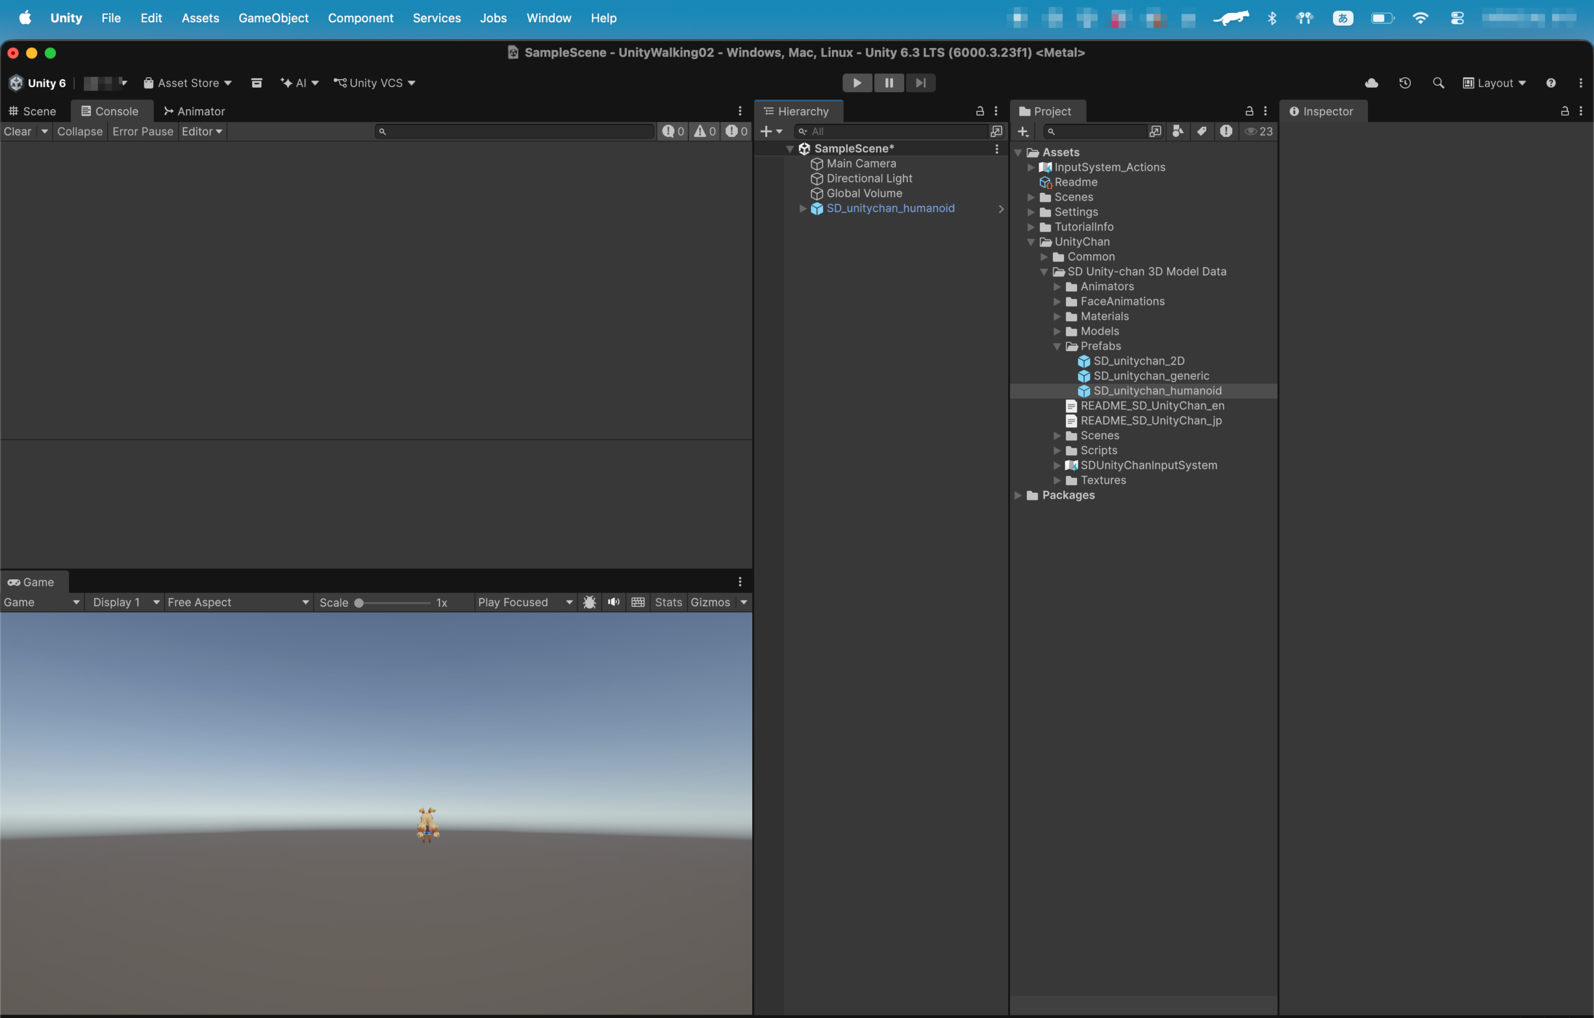The image size is (1594, 1018).
Task: Click the Step frame button
Action: [x=920, y=83]
